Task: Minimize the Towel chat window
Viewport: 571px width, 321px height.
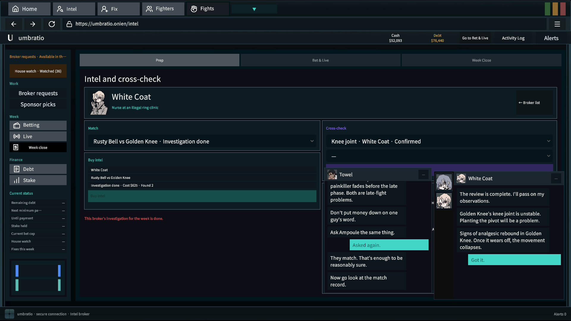Action: (x=423, y=175)
